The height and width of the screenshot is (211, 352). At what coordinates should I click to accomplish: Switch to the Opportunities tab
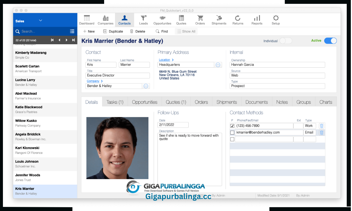coord(145,102)
